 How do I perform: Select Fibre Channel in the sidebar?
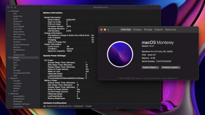pyautogui.click(x=19, y=40)
